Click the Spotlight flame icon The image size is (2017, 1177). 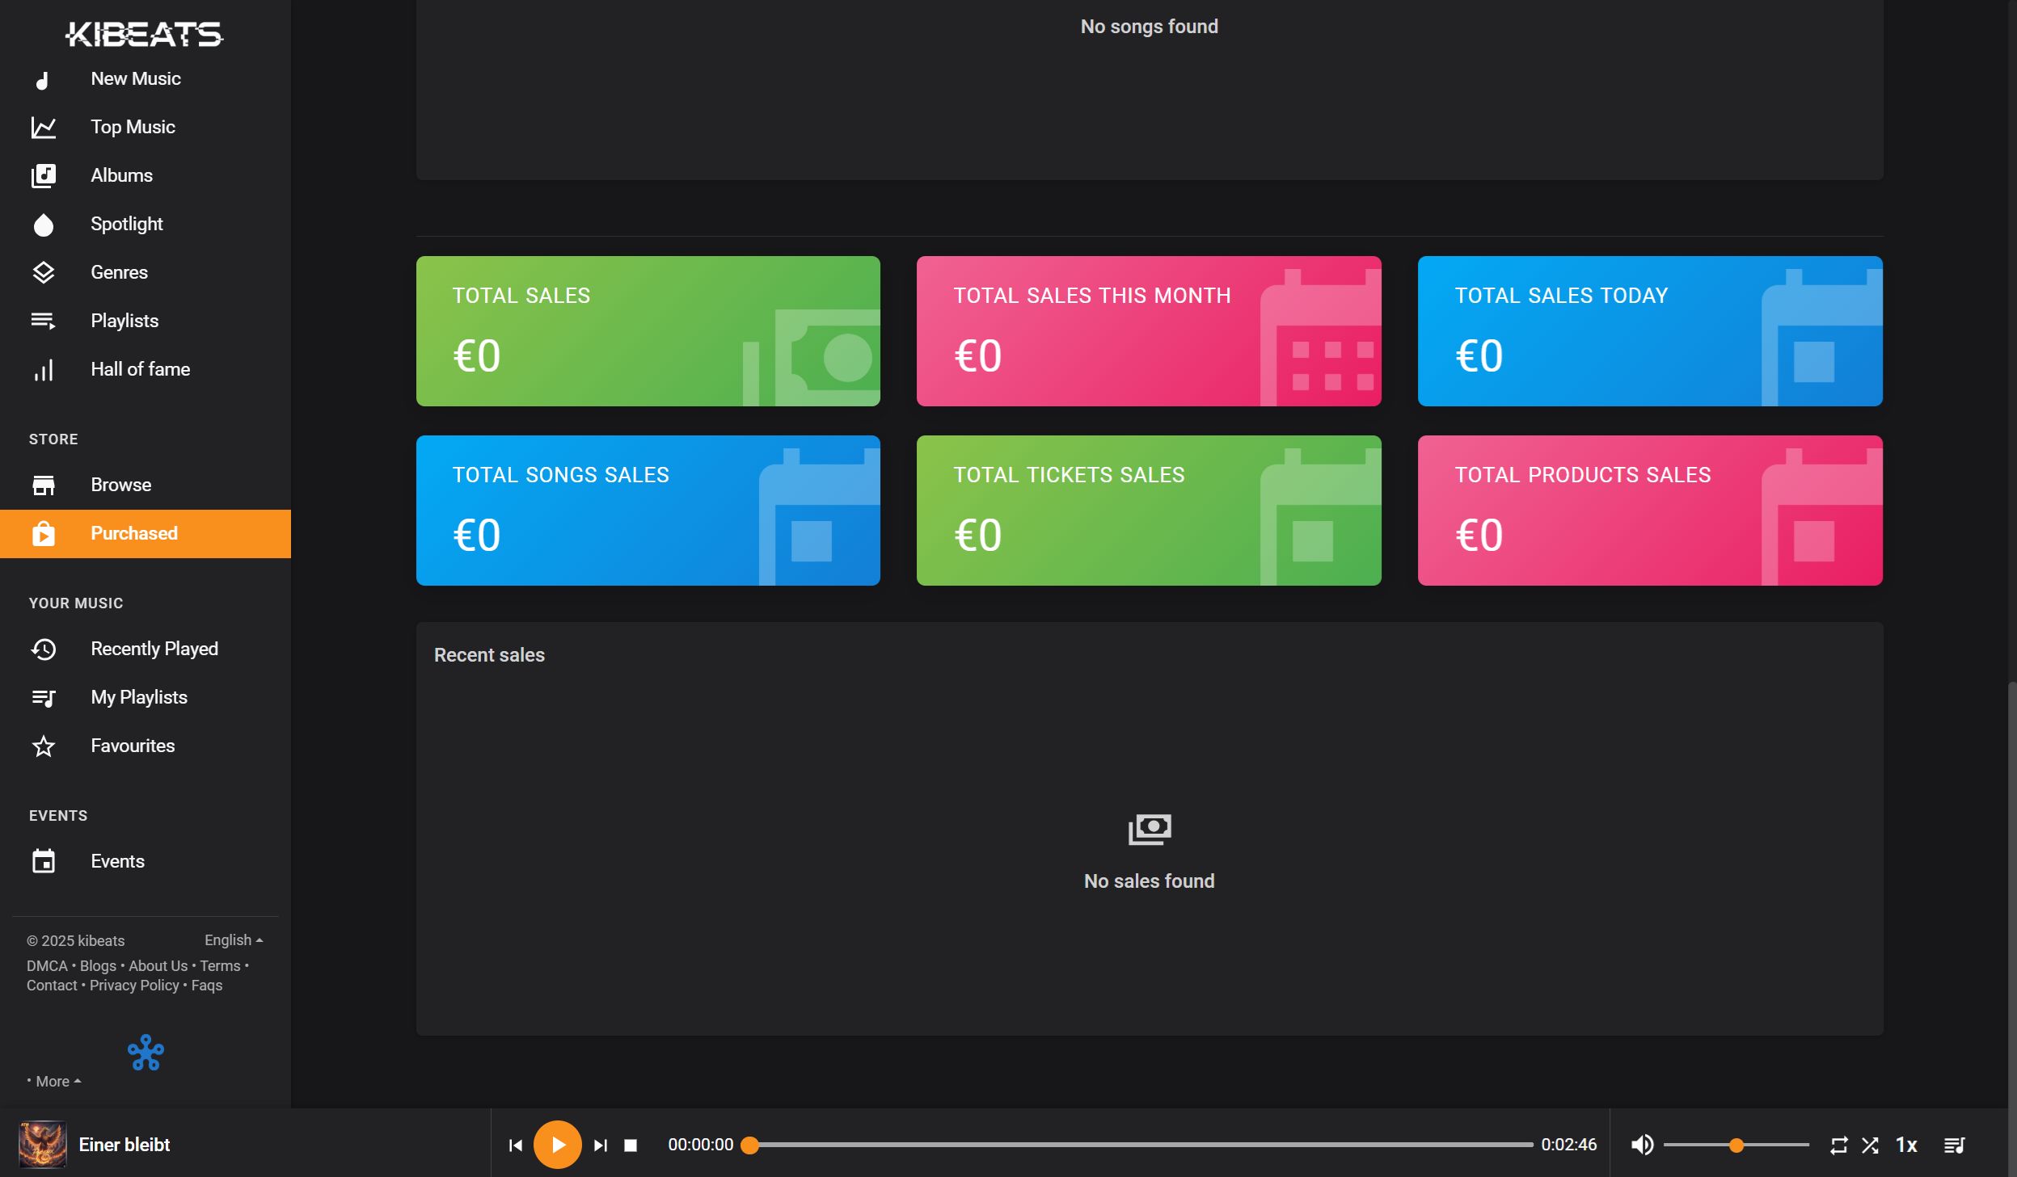click(x=44, y=225)
